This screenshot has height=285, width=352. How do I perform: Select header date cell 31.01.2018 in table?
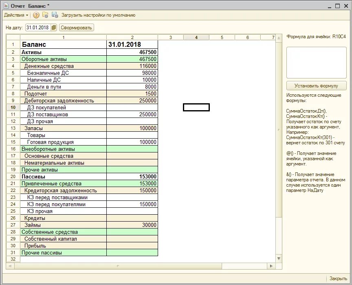pyautogui.click(x=132, y=44)
